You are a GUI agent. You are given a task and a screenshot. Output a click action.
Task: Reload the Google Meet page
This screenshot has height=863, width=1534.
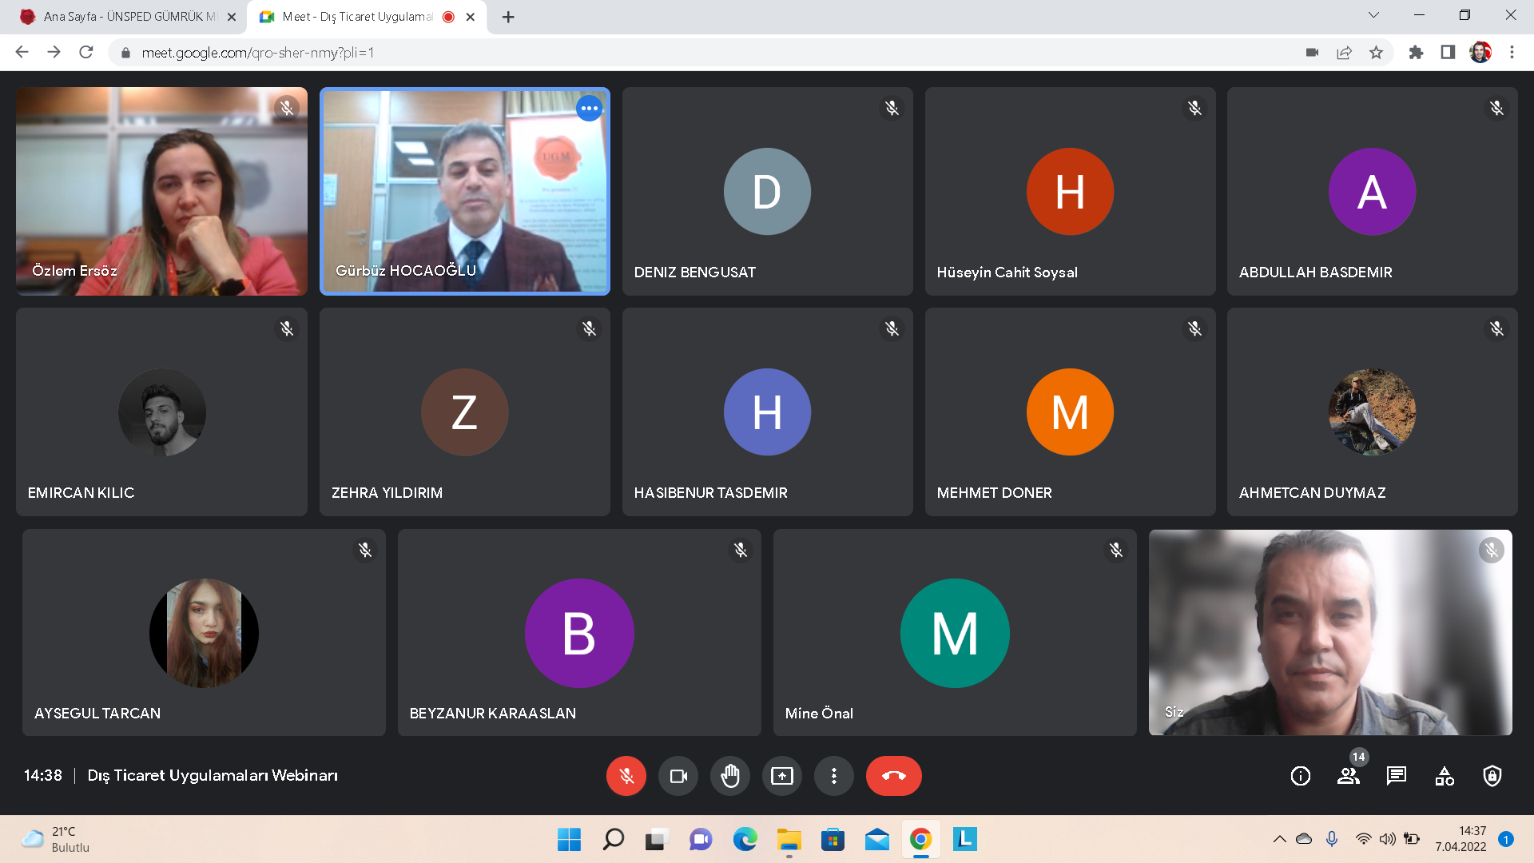coord(86,53)
